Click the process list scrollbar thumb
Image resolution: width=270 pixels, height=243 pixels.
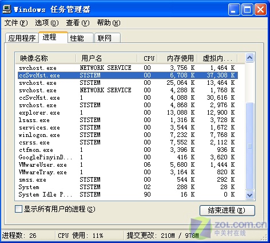tap(249, 146)
